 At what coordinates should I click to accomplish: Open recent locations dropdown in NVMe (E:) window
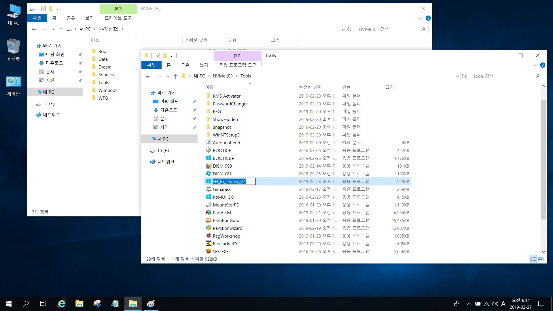[x=54, y=29]
